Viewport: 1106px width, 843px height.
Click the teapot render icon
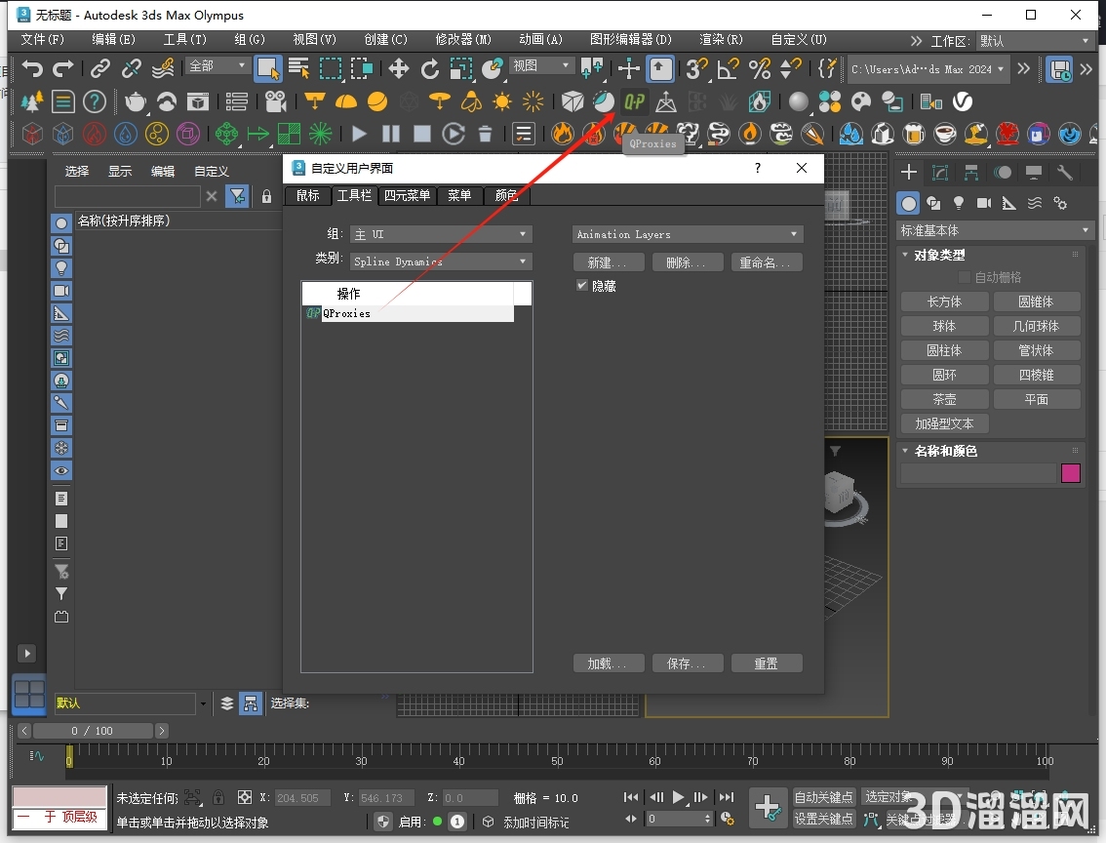(x=136, y=101)
